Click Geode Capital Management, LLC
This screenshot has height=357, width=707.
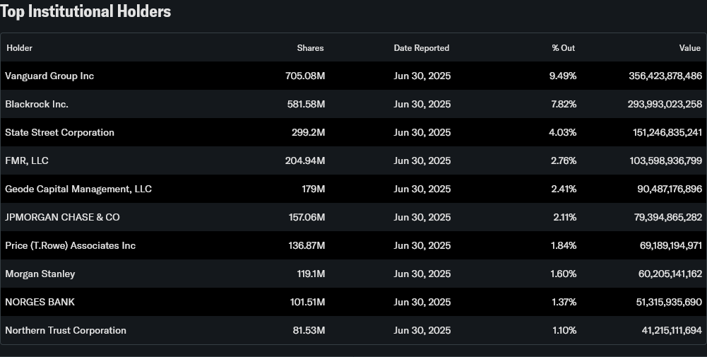(78, 189)
